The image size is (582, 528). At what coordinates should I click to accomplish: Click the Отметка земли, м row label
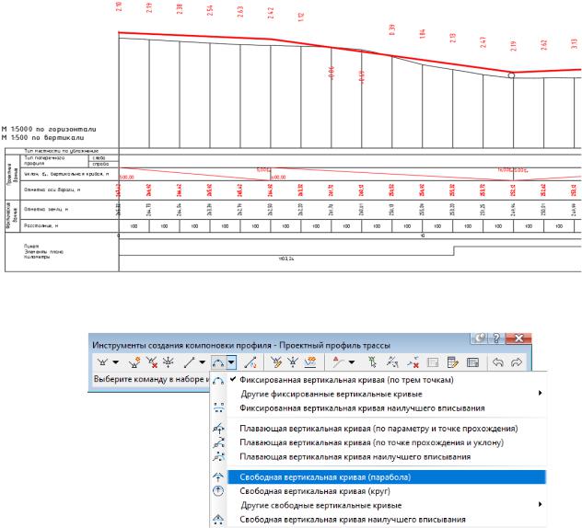click(46, 209)
